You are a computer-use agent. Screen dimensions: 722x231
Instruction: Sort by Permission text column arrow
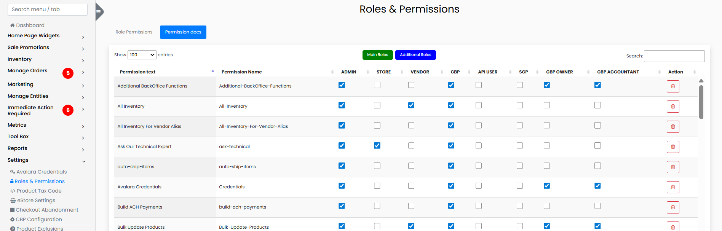tap(212, 72)
